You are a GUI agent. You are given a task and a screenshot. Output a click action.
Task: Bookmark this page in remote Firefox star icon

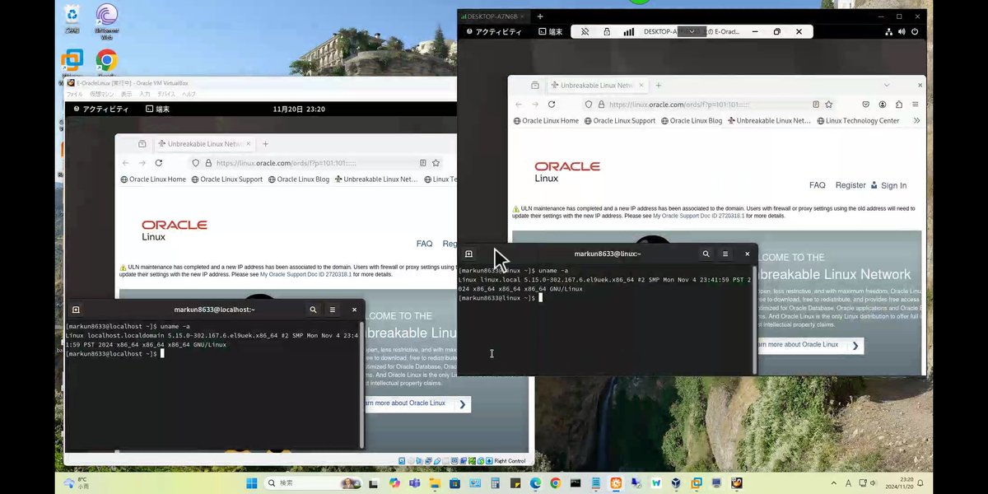829,105
